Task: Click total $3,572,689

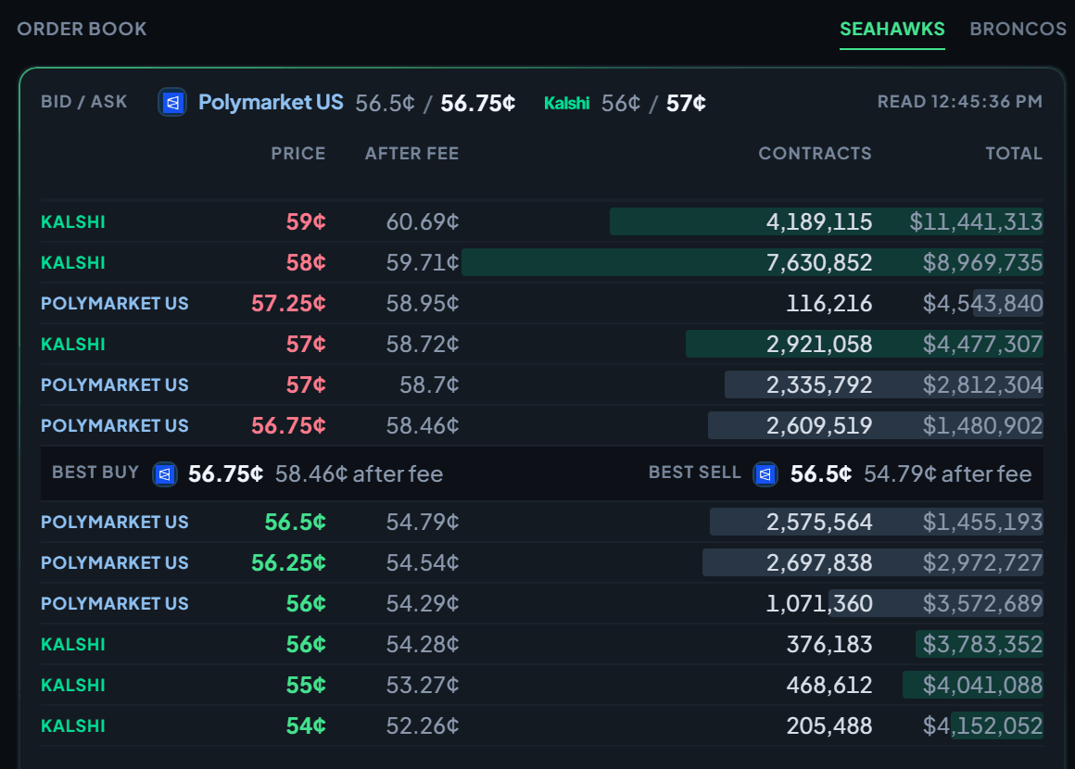Action: pos(982,603)
